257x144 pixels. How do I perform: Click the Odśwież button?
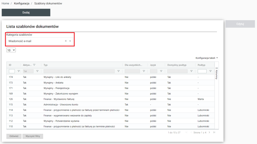(x=14, y=136)
